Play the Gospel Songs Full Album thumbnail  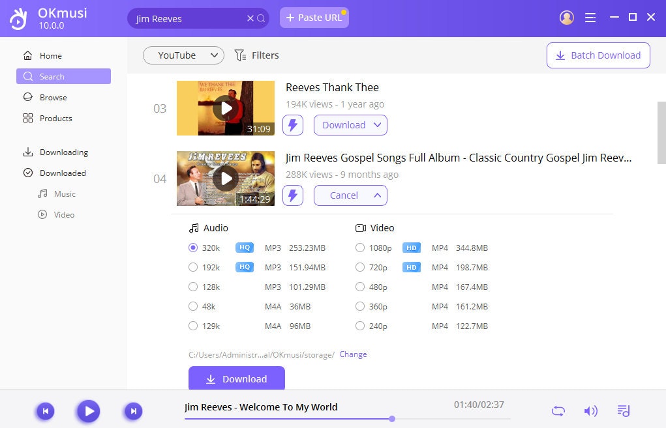pos(226,178)
